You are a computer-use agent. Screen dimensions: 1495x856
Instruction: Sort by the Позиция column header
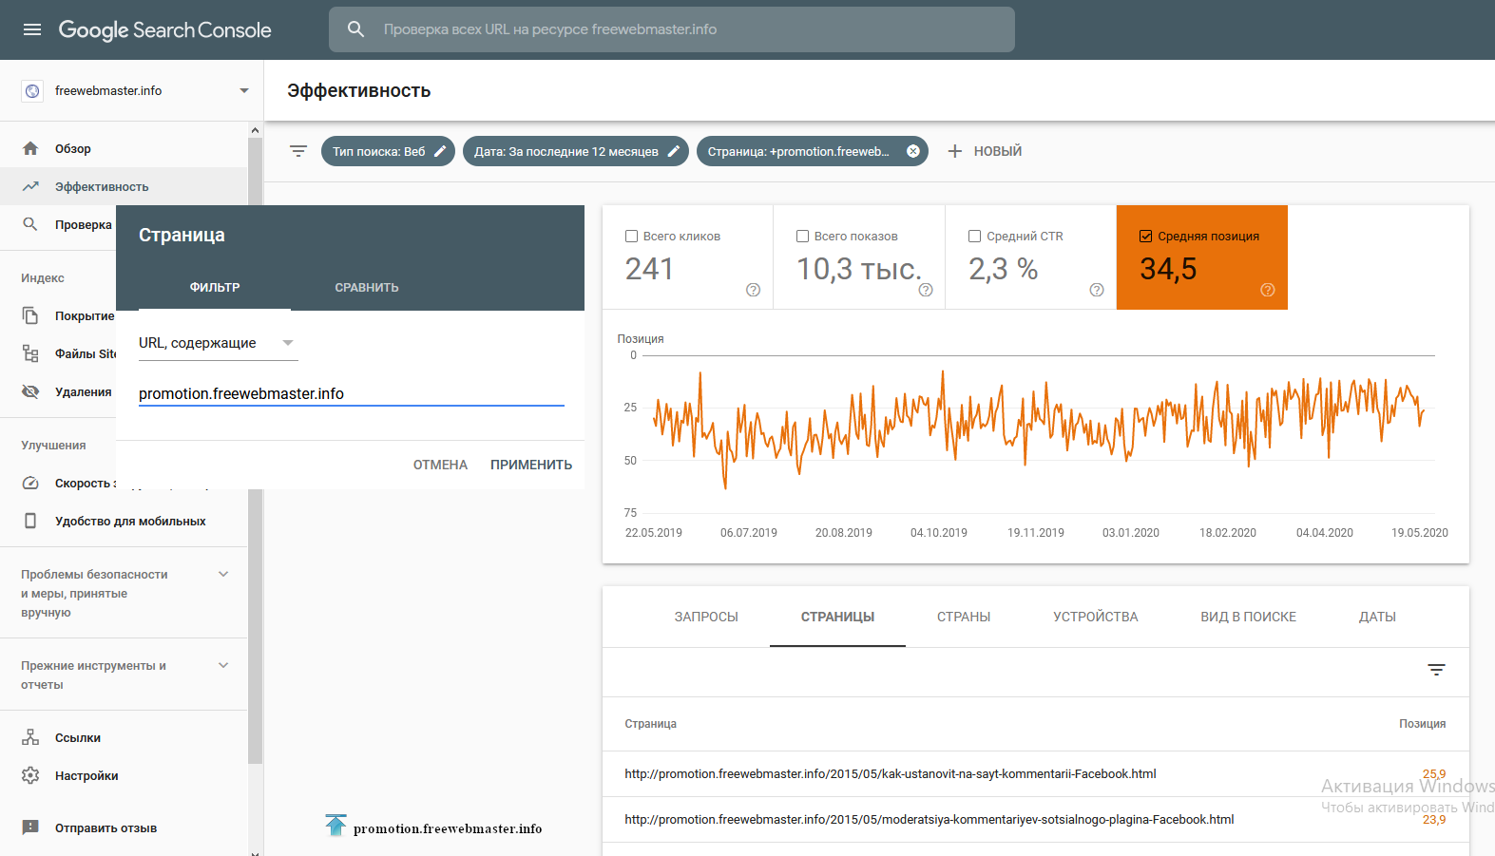pyautogui.click(x=1422, y=724)
